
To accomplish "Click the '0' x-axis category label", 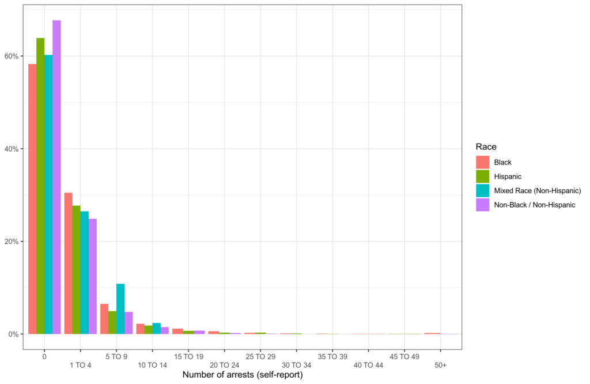I will point(44,357).
